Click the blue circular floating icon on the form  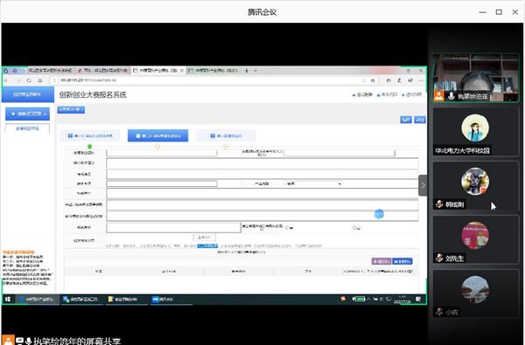pyautogui.click(x=379, y=214)
